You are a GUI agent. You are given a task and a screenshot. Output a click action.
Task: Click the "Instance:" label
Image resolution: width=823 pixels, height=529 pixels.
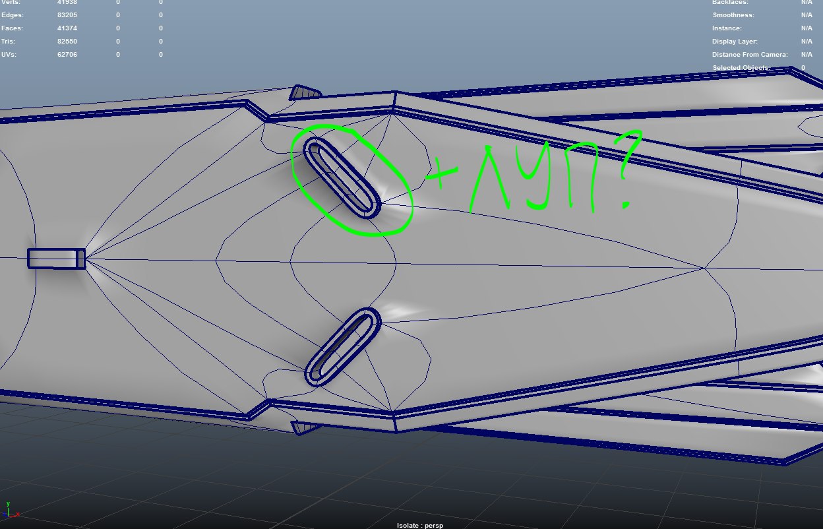727,28
